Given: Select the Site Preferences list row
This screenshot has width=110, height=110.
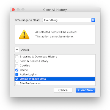Looking at the screenshot, I should pos(55,83).
